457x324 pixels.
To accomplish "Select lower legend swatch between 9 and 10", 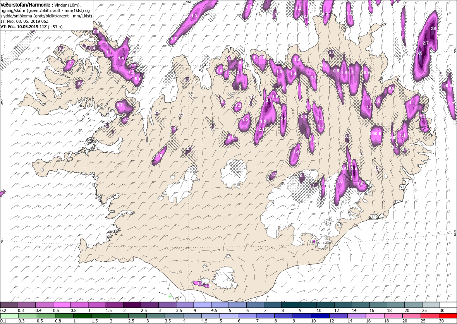I will click(302, 316).
